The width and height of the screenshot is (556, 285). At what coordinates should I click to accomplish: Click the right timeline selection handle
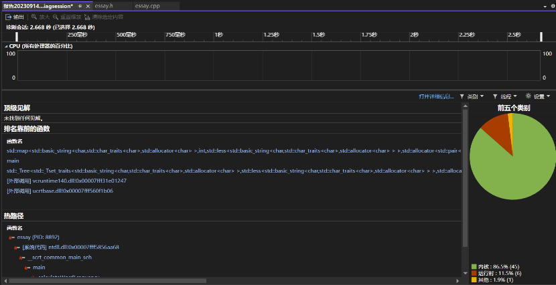click(541, 37)
